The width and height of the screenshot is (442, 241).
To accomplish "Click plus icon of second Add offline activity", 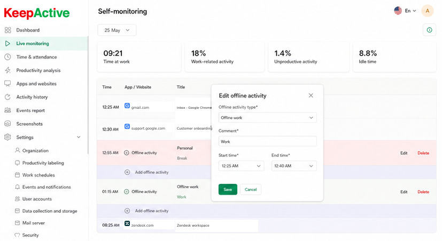I will (127, 211).
